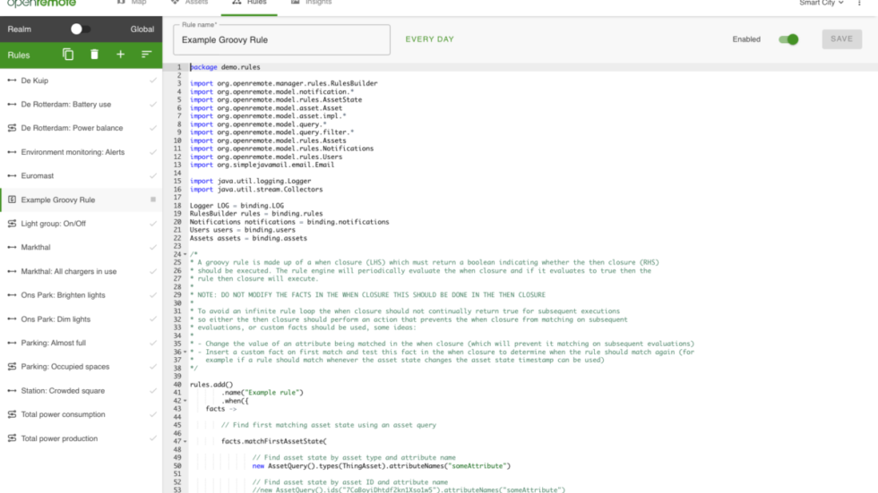Image resolution: width=878 pixels, height=493 pixels.
Task: Click the EVERY DAY schedule link
Action: coord(429,39)
